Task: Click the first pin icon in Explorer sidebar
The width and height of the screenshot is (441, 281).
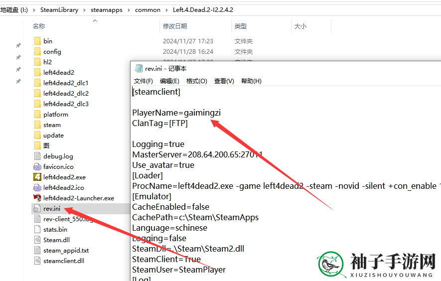Action: 18,45
